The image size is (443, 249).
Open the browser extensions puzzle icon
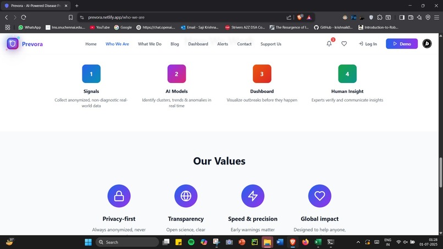380,17
